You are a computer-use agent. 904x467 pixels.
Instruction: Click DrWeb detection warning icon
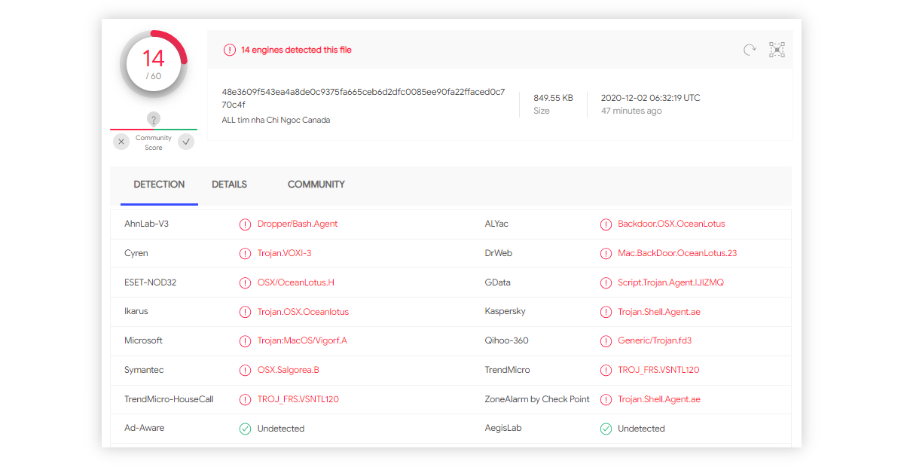pos(606,254)
